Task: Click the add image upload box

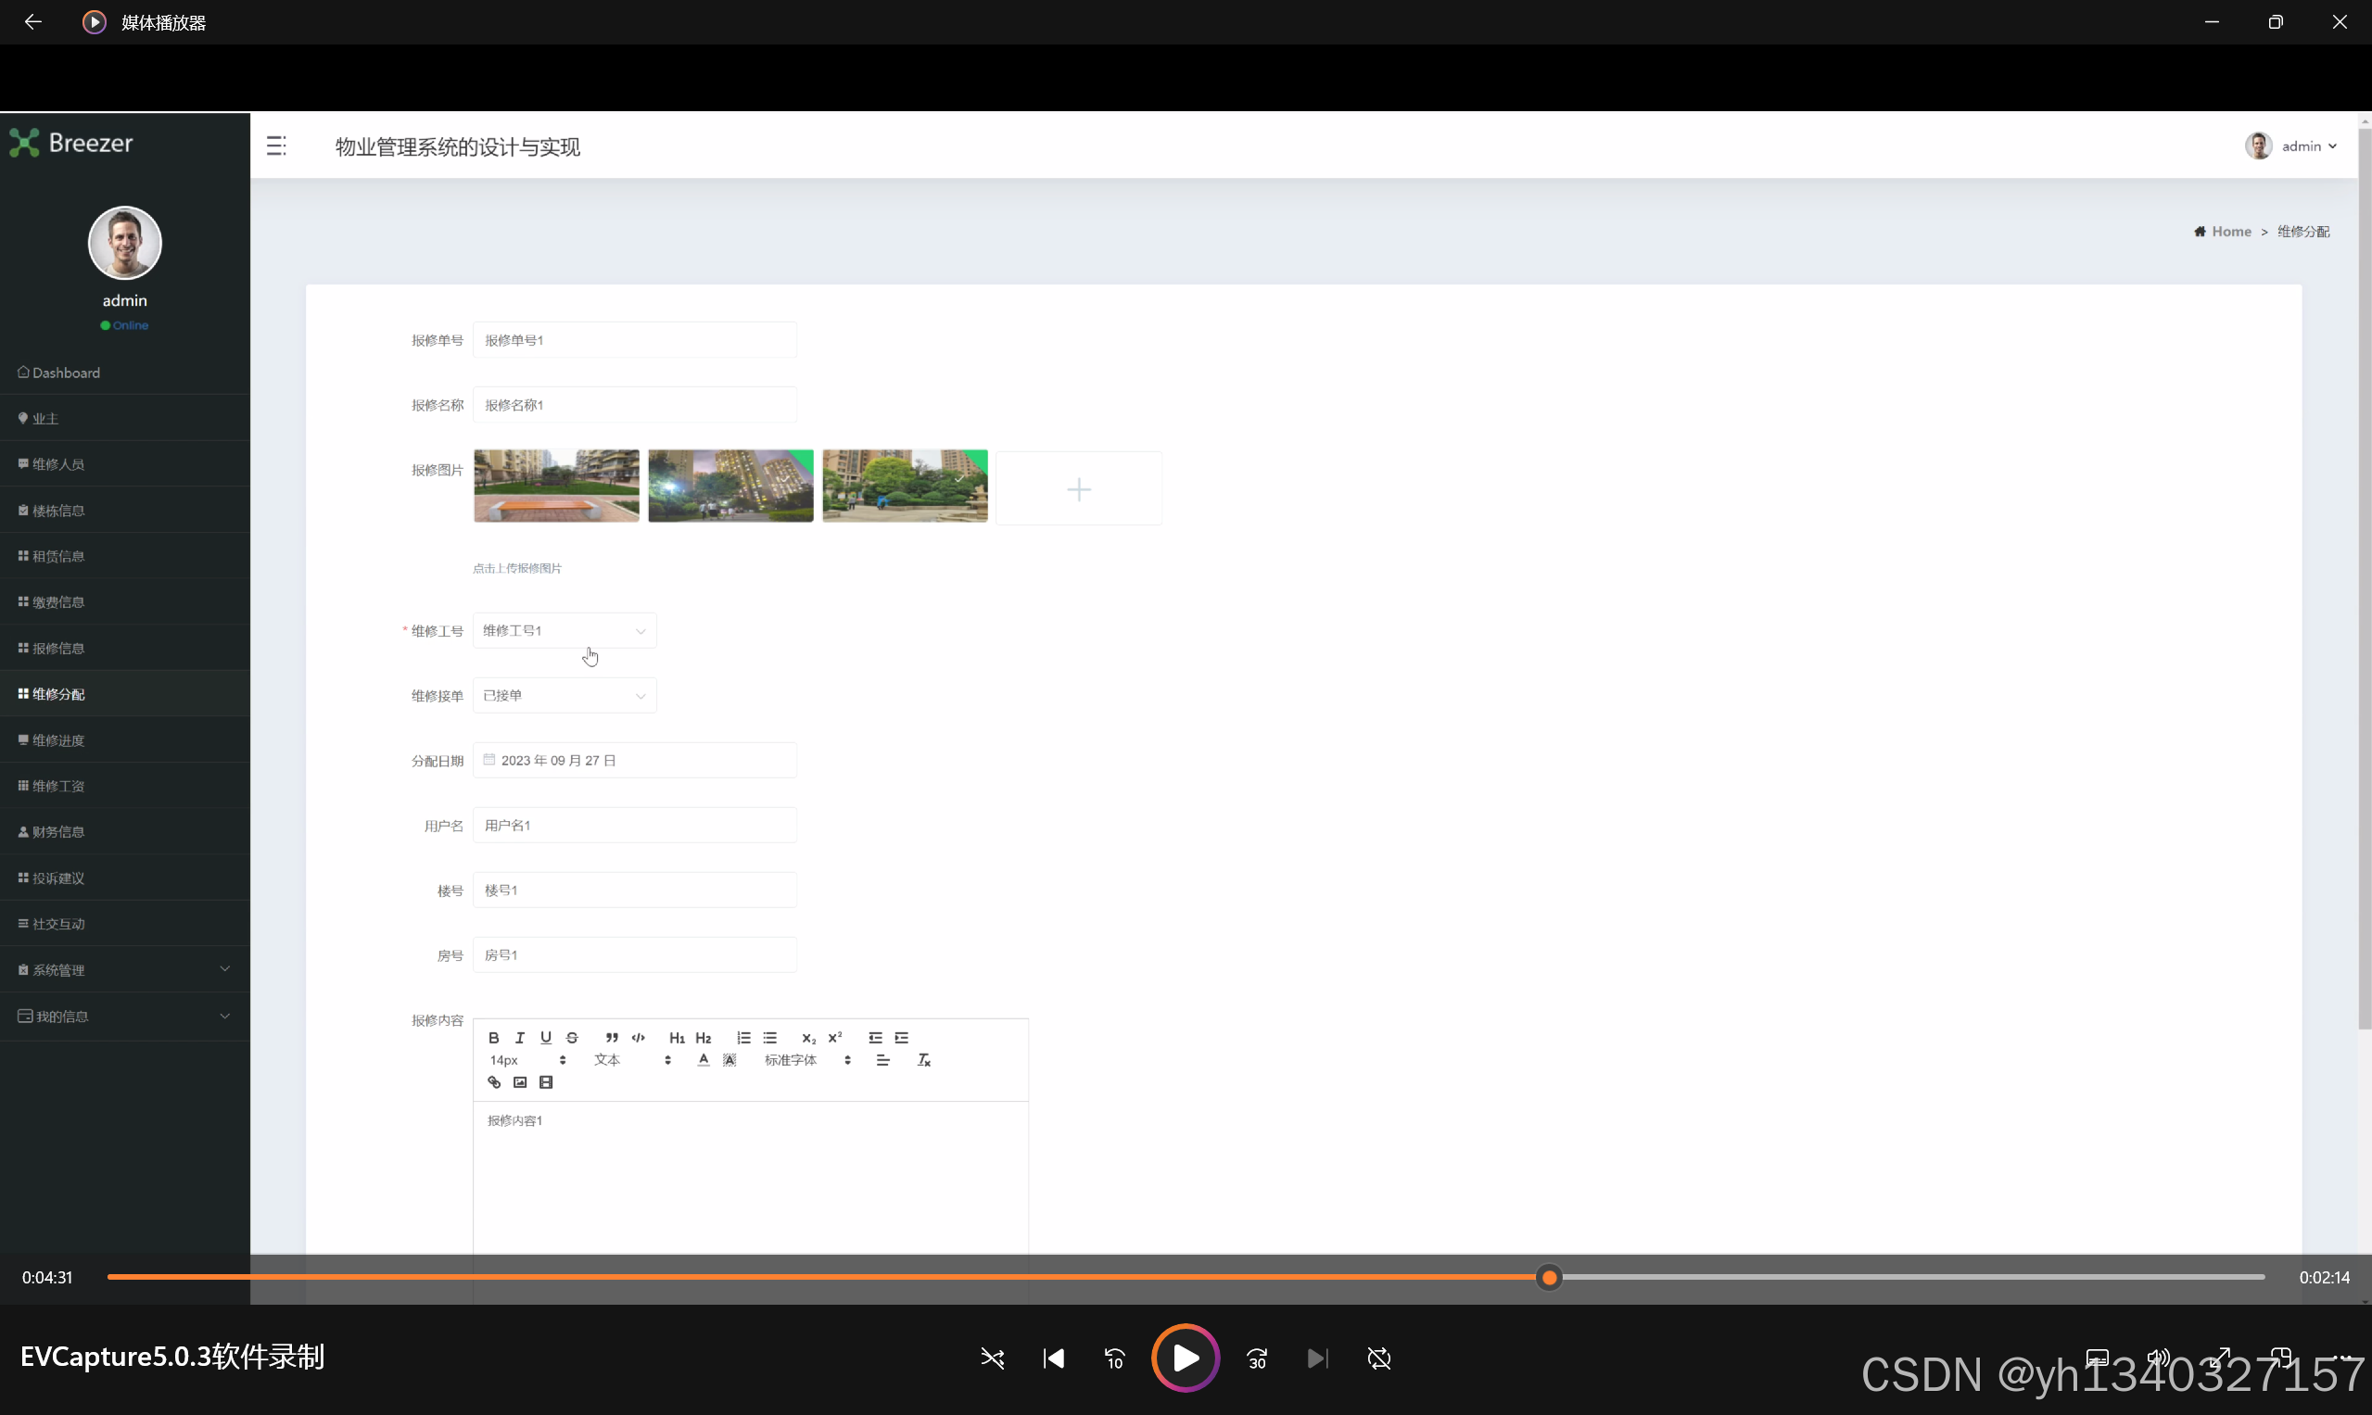Action: [1079, 489]
